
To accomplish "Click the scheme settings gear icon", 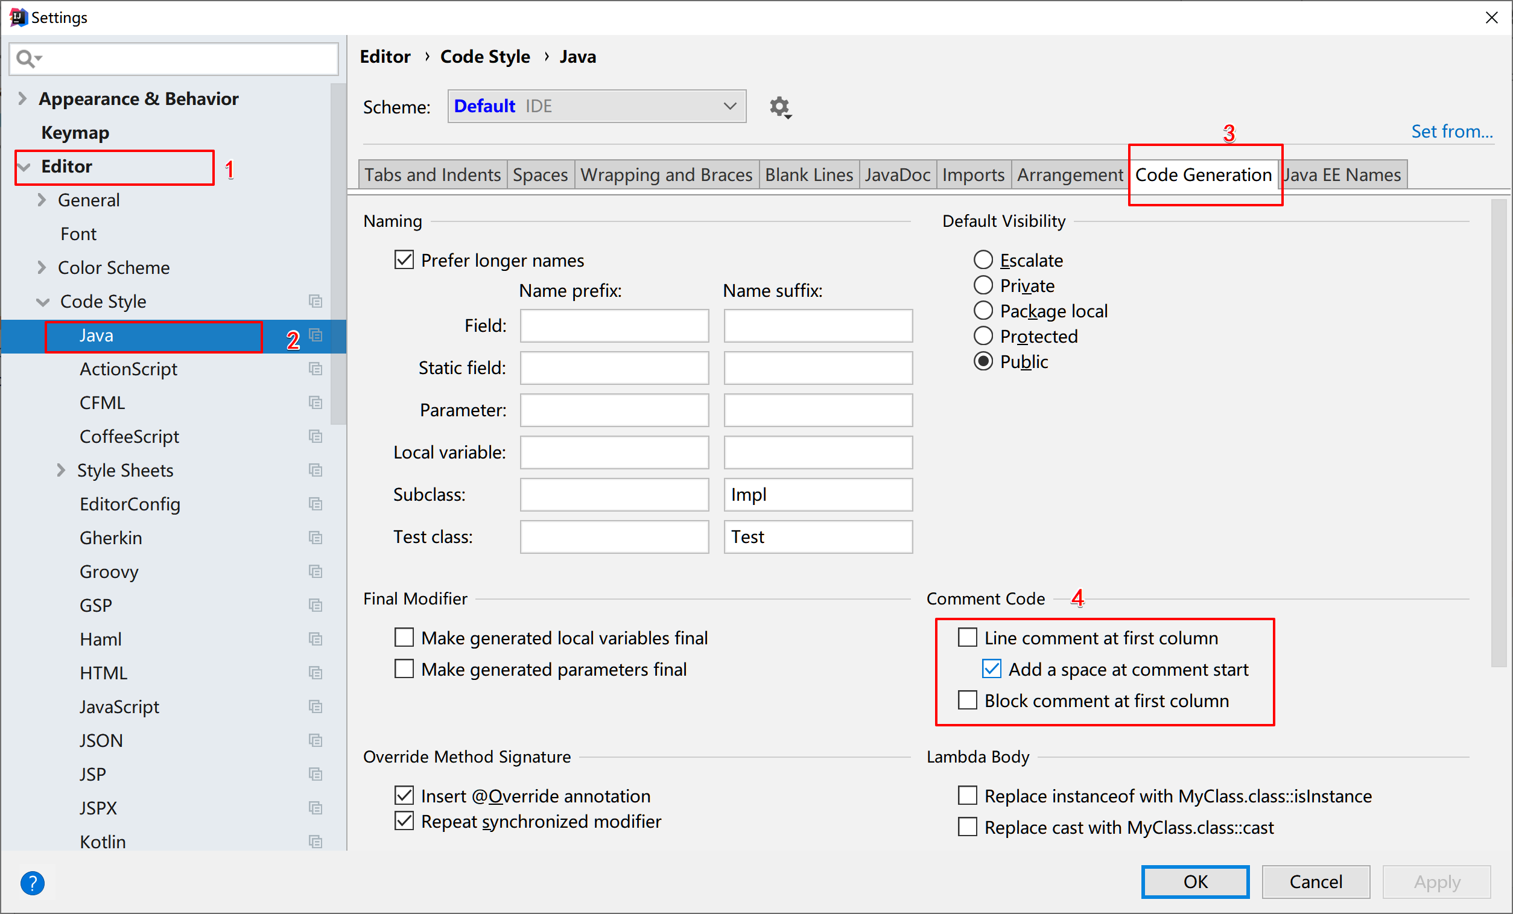I will pyautogui.click(x=779, y=107).
